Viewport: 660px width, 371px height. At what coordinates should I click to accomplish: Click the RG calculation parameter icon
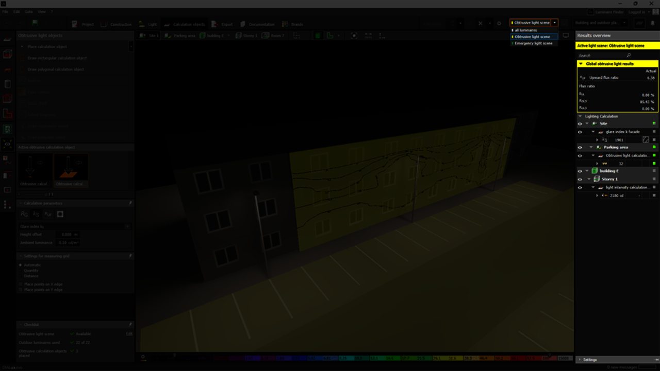24,214
